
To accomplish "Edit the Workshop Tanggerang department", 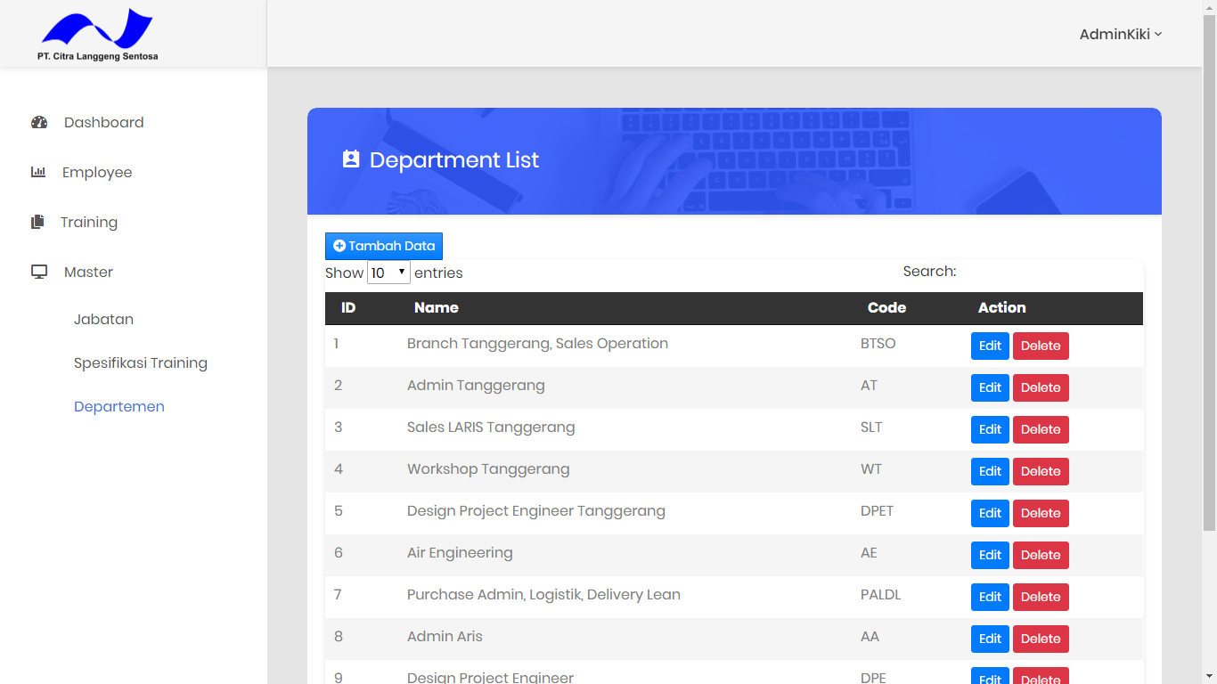I will [990, 472].
